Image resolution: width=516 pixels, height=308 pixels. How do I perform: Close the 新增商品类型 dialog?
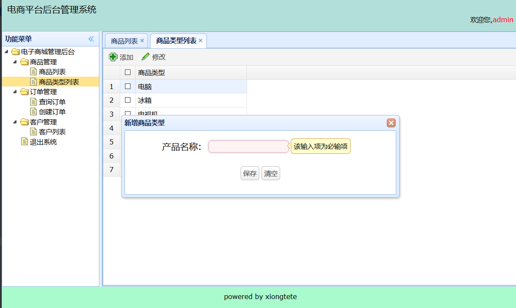[x=391, y=123]
